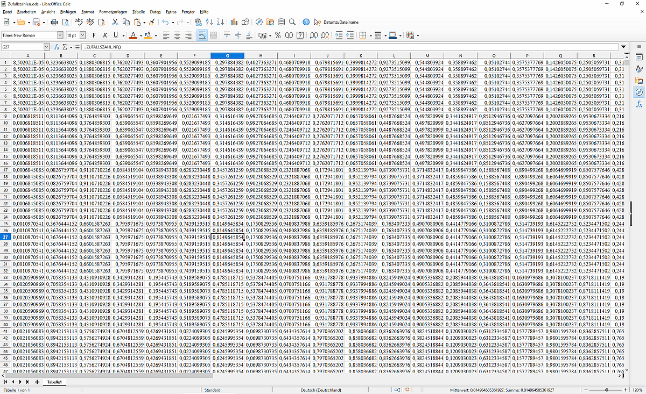Click the Function Wizard fx icon

pos(57,47)
